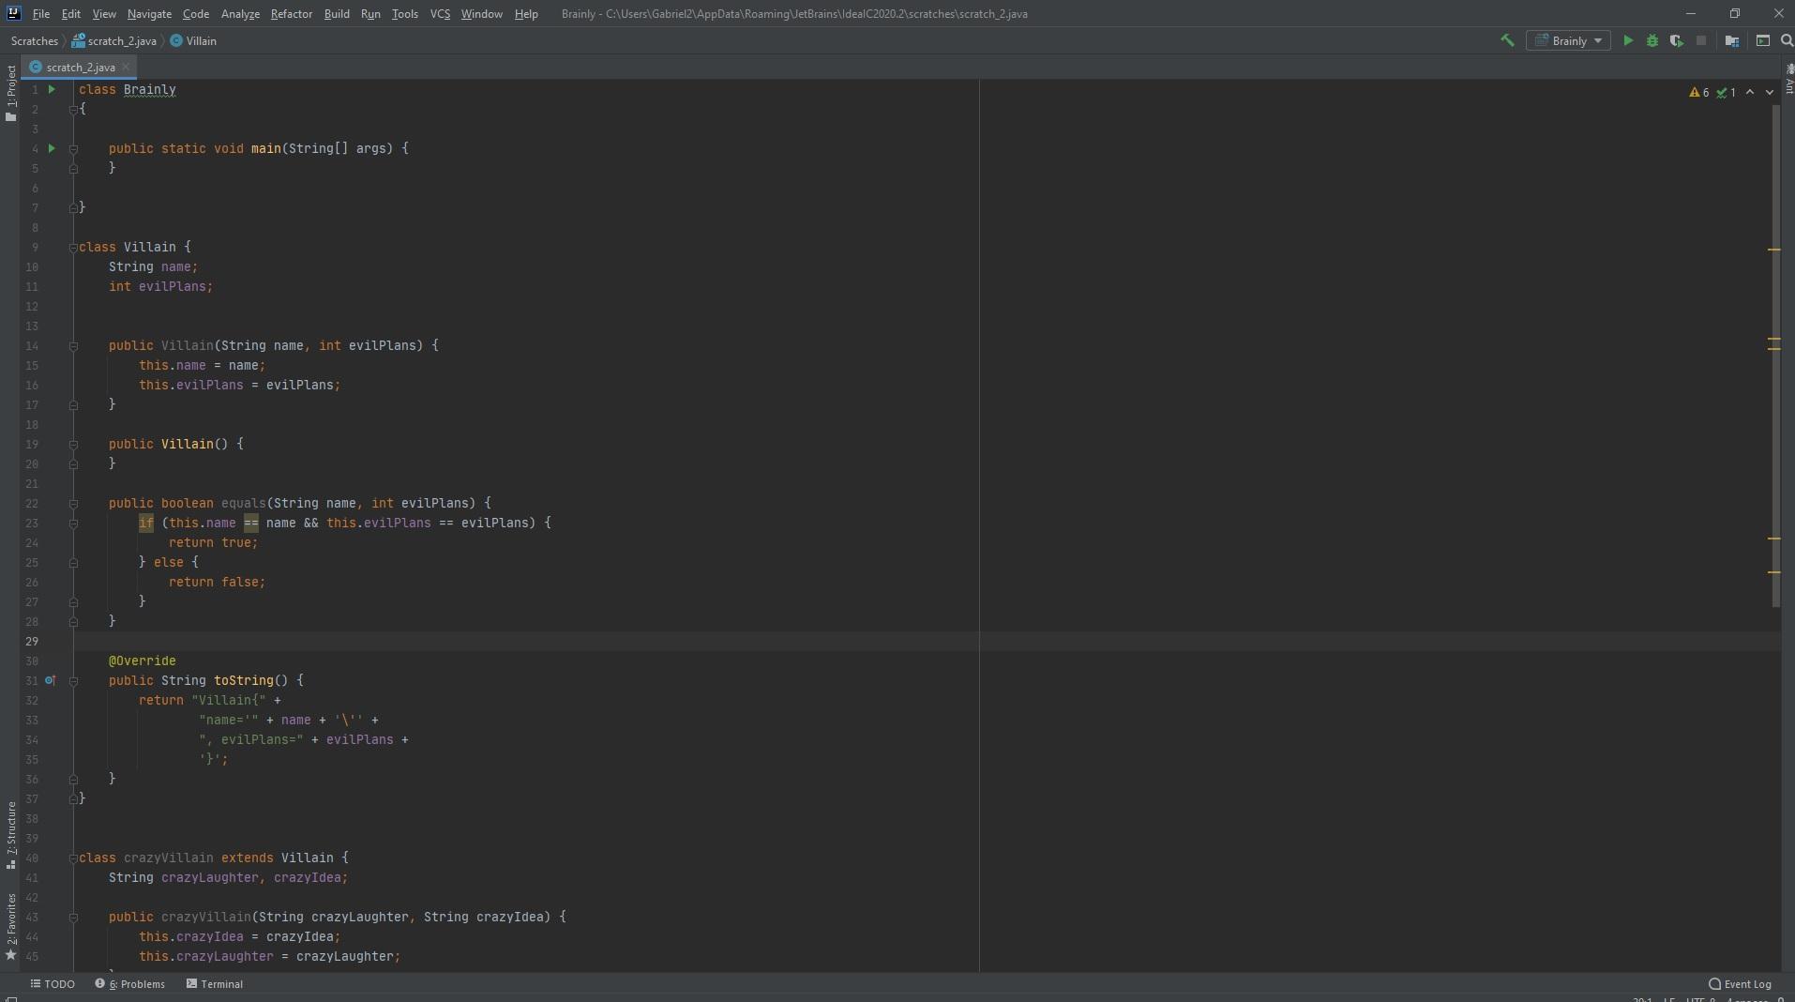Start debugging with the green bug icon
Image resolution: width=1795 pixels, height=1002 pixels.
click(1652, 40)
